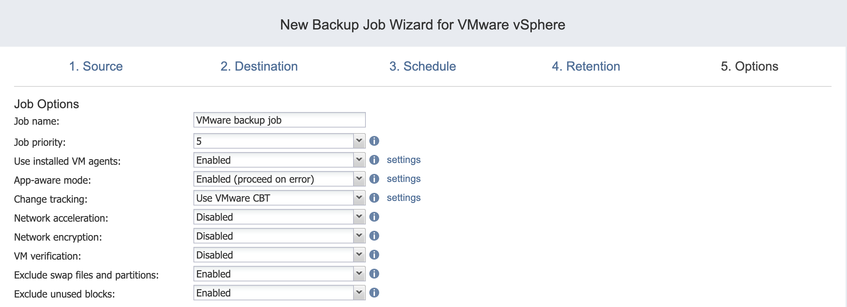Open the Change tracking dropdown
Image resolution: width=847 pixels, height=307 pixels.
[x=359, y=198]
